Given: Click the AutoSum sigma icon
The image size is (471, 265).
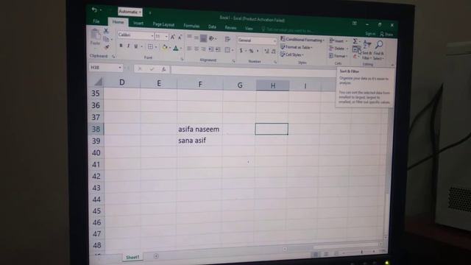Looking at the screenshot, I should tap(355, 41).
